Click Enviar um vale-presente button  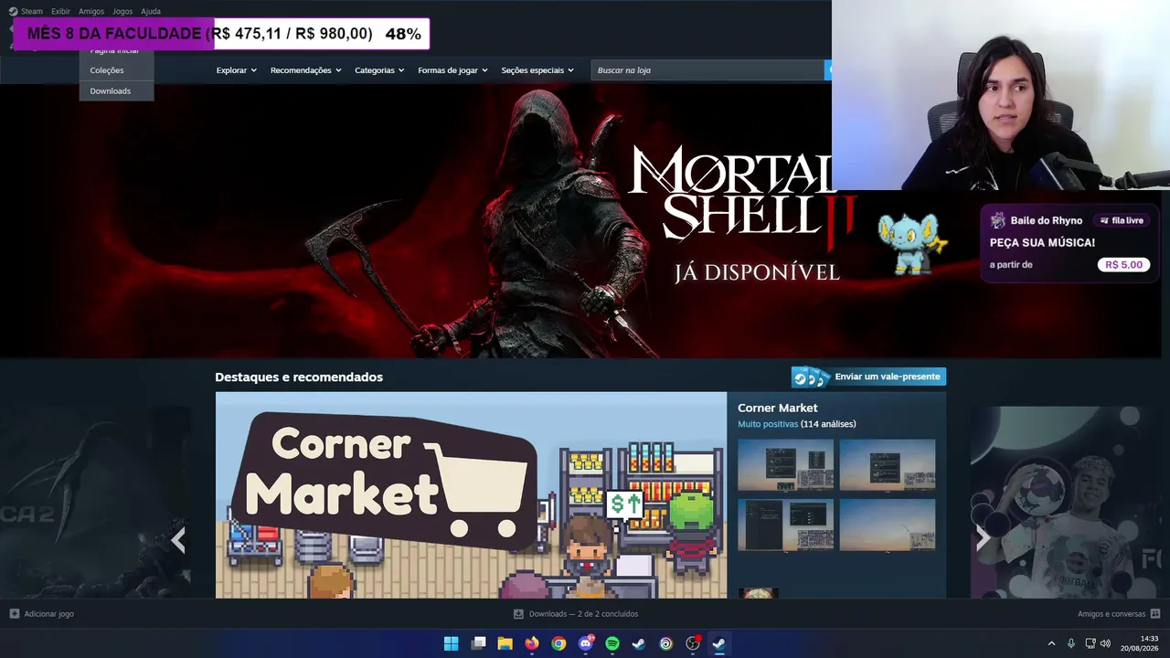click(x=868, y=377)
